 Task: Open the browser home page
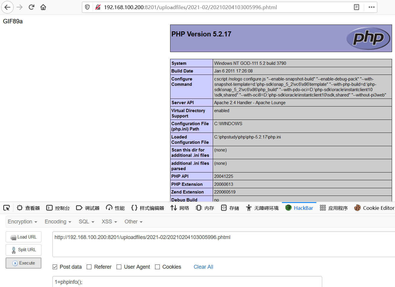click(x=43, y=7)
